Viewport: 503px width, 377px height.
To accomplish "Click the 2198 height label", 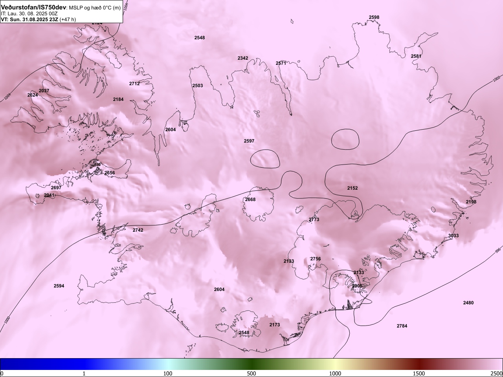I will pos(471,202).
